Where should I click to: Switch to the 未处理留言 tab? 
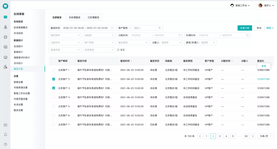74,17
